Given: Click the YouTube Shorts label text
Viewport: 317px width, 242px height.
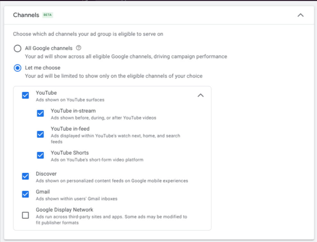Looking at the screenshot, I should (70, 153).
